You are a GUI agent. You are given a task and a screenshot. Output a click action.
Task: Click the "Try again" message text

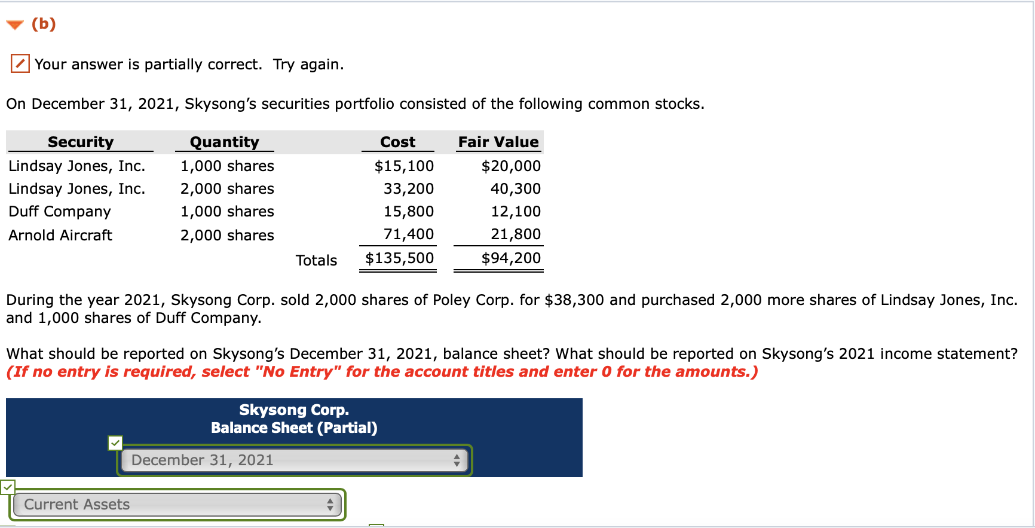tap(308, 64)
